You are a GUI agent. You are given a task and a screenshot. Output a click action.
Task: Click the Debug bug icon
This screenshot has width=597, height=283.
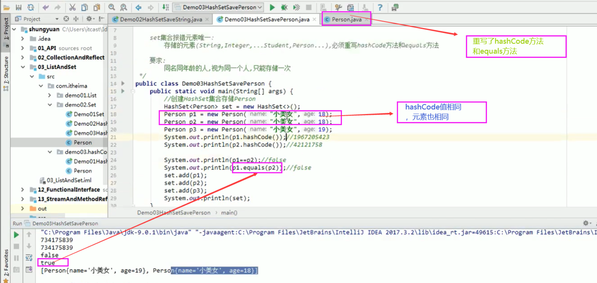[x=284, y=7]
